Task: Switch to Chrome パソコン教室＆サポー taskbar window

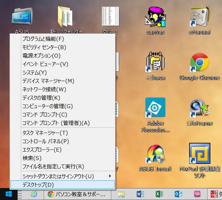Action: point(78,194)
